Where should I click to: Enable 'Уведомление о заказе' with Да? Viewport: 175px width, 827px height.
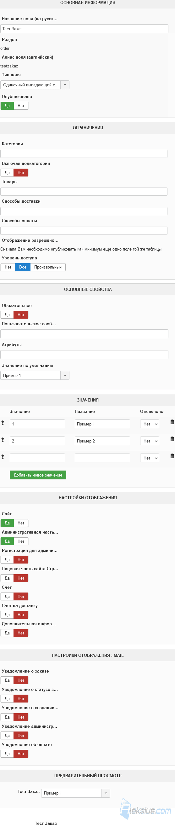tap(7, 680)
